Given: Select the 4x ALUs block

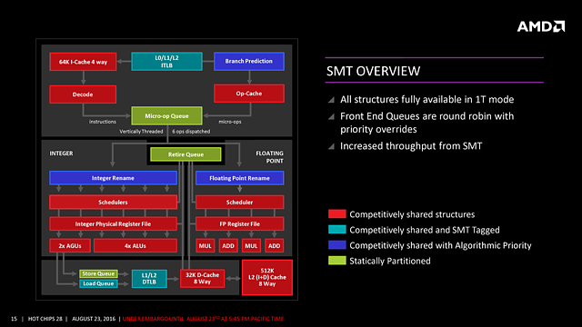Looking at the screenshot, I should [135, 246].
